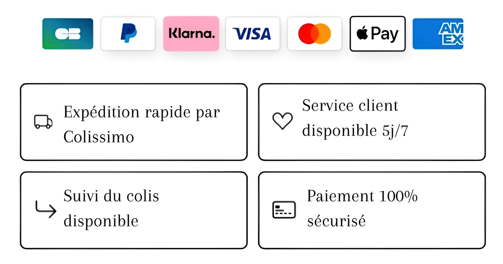Screen dimensions: 503x264
Task: Click the heart icon for customer service
Action: pyautogui.click(x=282, y=121)
